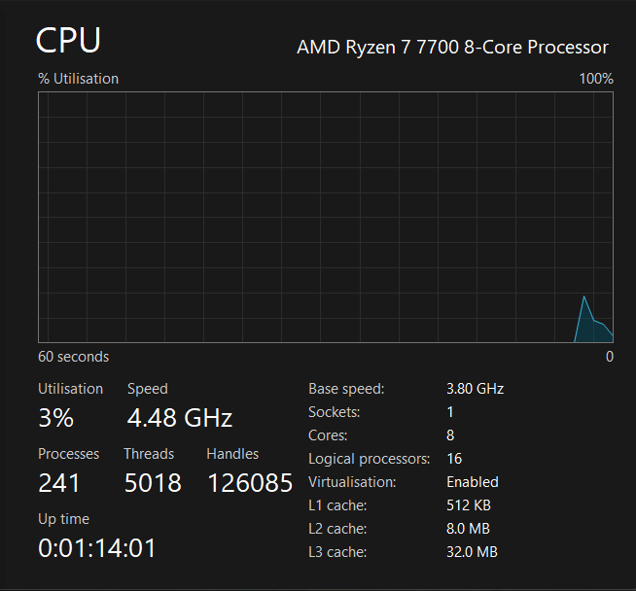636x591 pixels.
Task: Click the 60 seconds time axis label
Action: click(73, 357)
